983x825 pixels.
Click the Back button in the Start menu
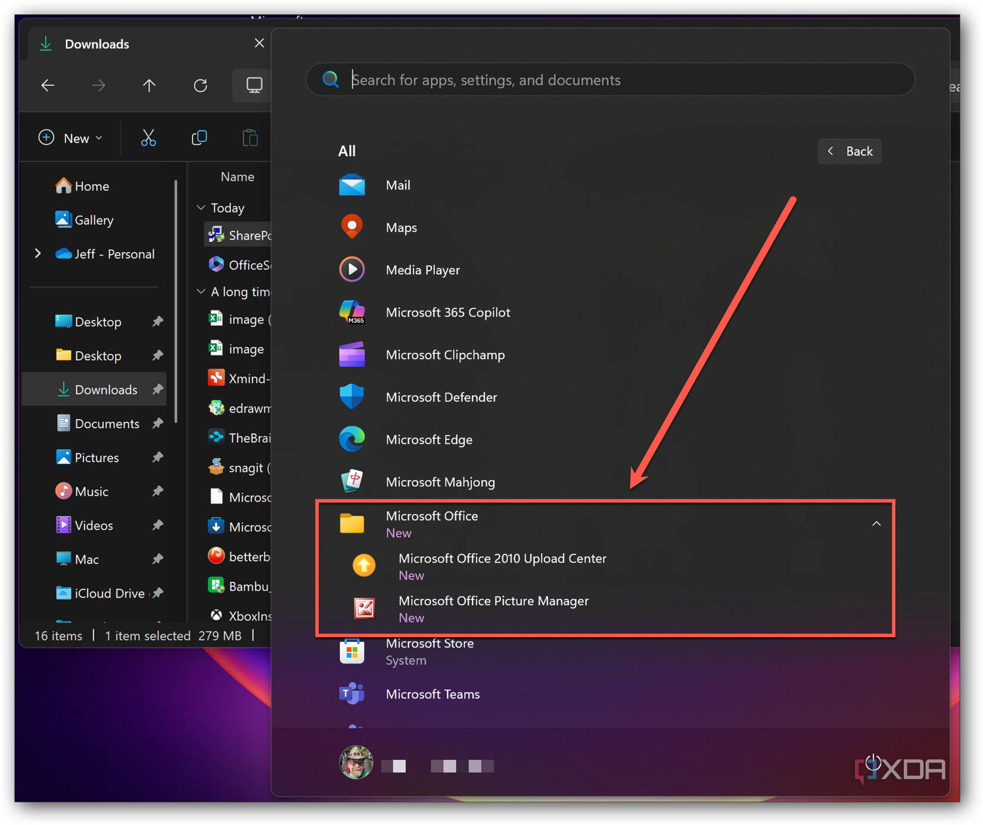click(849, 151)
